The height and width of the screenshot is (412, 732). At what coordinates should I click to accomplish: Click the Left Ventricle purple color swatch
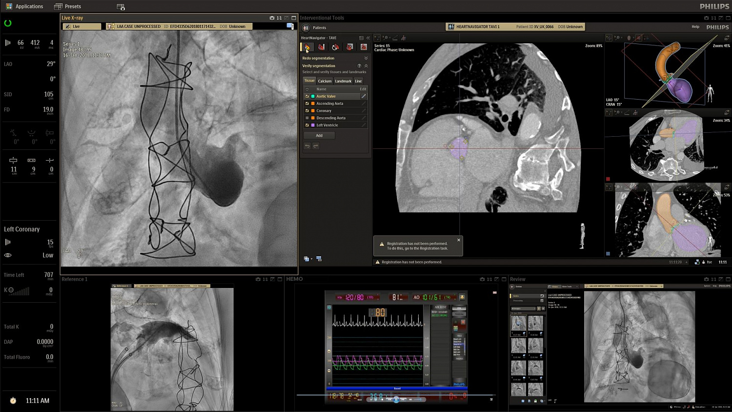click(313, 125)
